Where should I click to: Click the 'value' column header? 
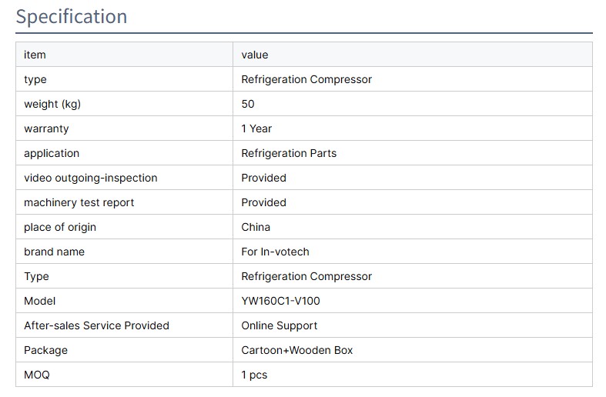point(255,55)
